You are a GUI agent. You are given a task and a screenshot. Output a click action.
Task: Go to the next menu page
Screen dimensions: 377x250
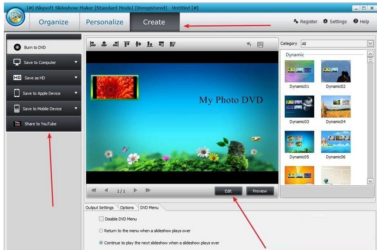pyautogui.click(x=135, y=190)
